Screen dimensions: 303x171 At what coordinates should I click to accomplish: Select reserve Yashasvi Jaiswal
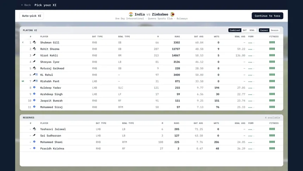[x=53, y=129]
